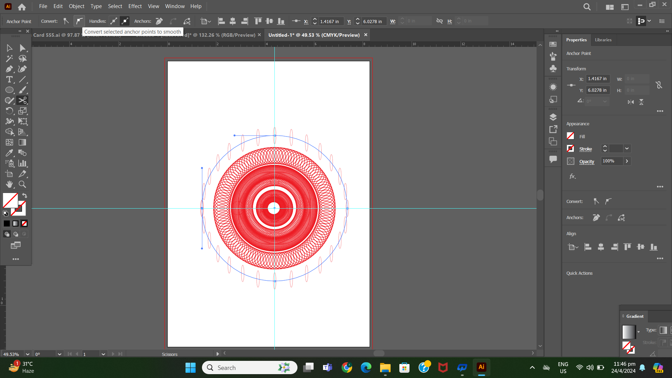Swap fill and stroke colors
The image size is (672, 378).
(x=24, y=196)
